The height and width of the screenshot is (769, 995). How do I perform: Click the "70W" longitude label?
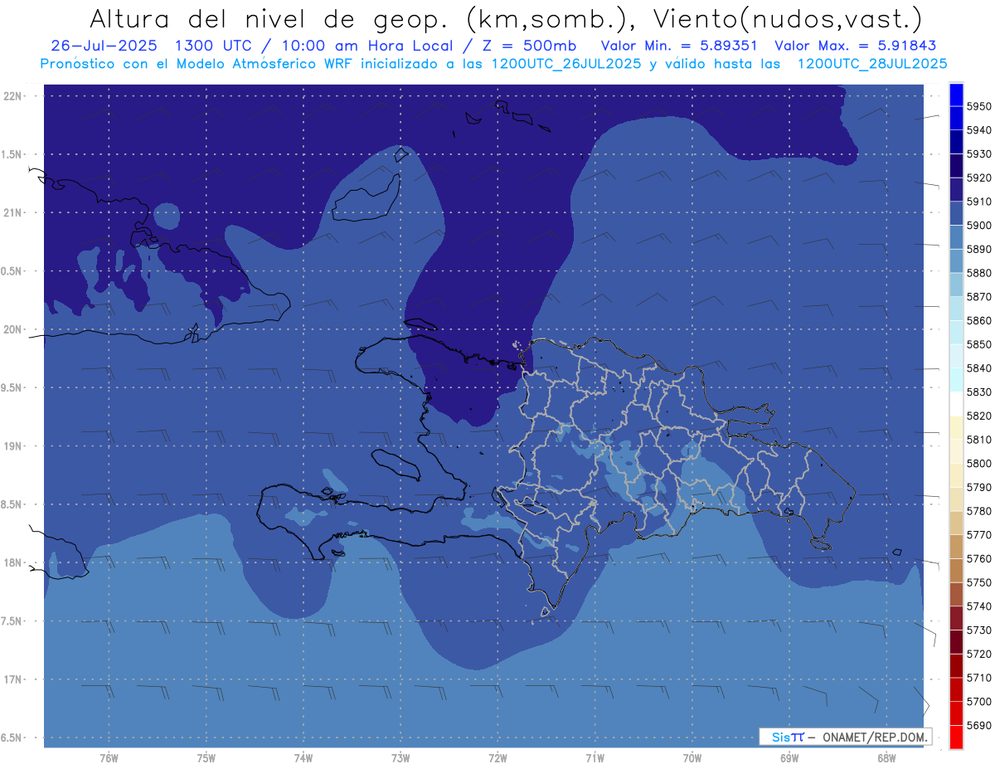pos(692,757)
